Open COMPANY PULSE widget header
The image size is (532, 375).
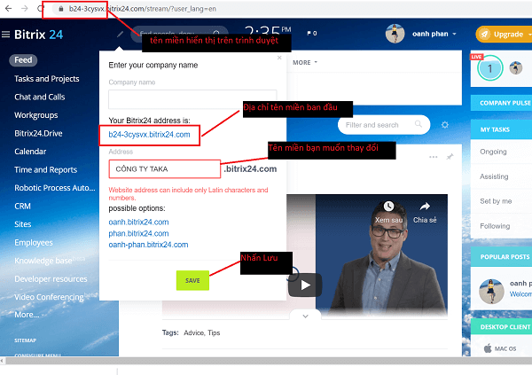[502, 103]
